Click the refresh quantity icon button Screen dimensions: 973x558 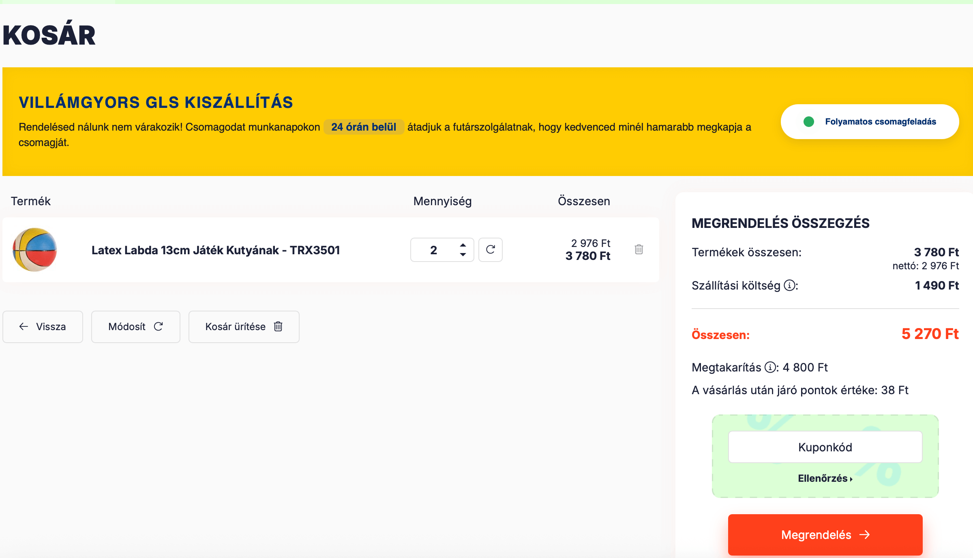point(490,249)
